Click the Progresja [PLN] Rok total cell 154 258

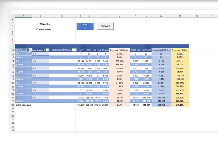(161, 105)
